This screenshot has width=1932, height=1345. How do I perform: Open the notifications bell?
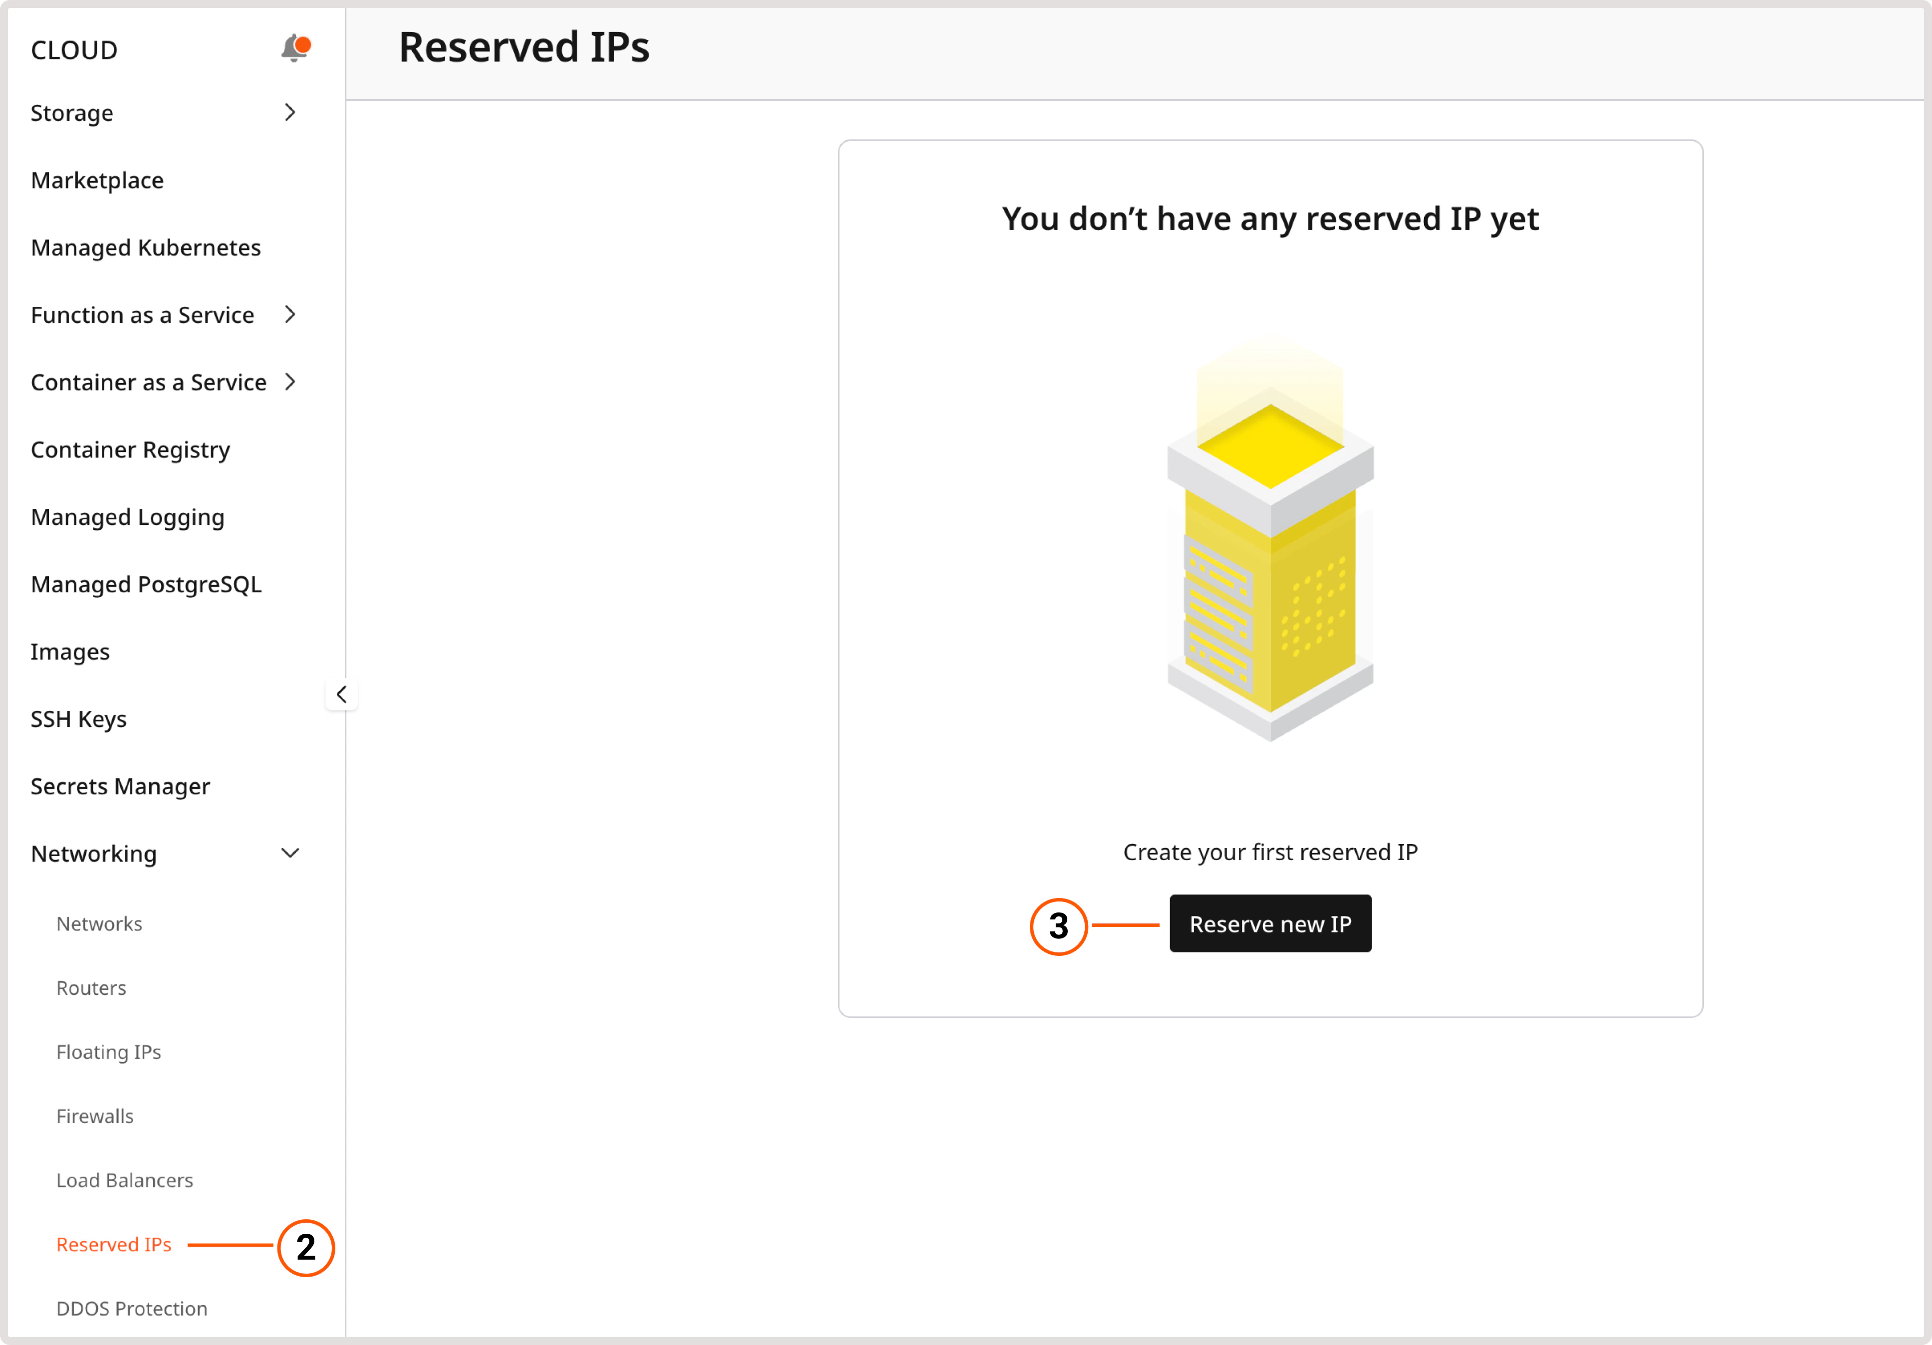coord(294,47)
